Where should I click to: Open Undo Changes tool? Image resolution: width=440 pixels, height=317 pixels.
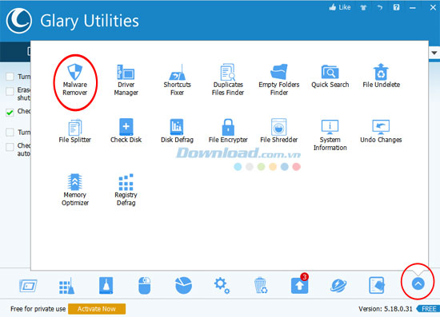tap(381, 131)
